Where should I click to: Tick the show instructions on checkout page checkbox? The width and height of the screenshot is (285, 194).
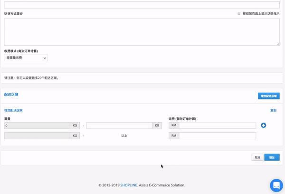pos(239,13)
